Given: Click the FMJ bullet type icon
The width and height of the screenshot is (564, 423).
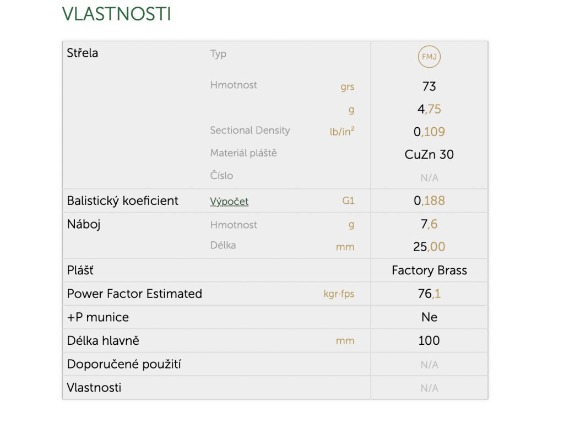Looking at the screenshot, I should (x=429, y=57).
